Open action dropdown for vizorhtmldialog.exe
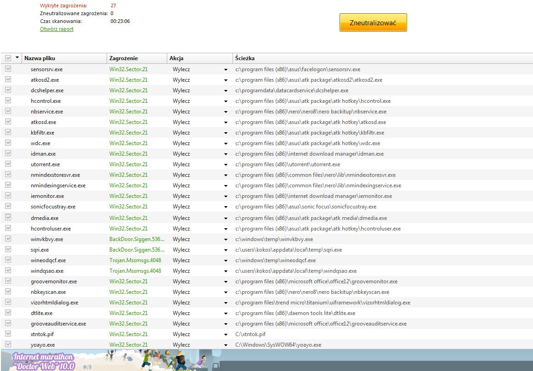533x371 pixels. (226, 303)
